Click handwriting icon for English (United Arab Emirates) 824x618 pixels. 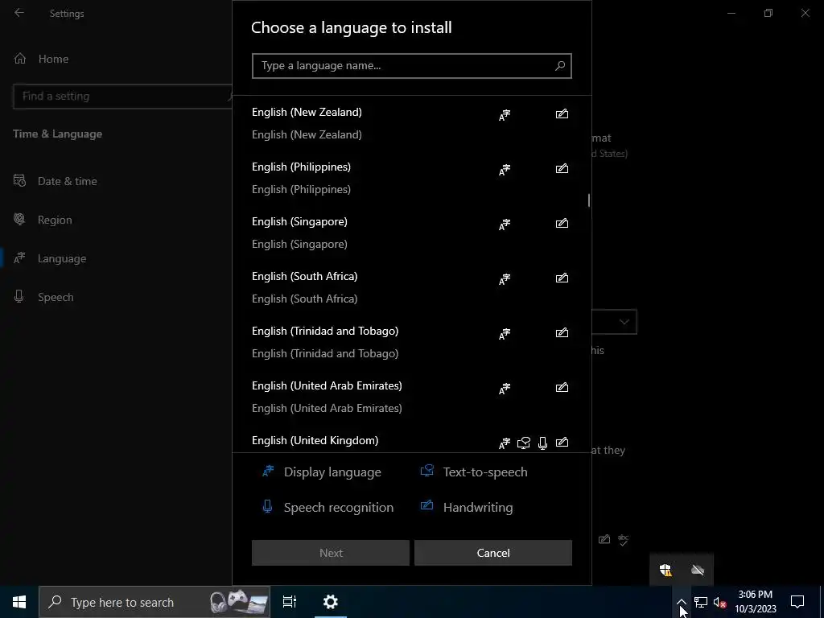[x=562, y=387]
